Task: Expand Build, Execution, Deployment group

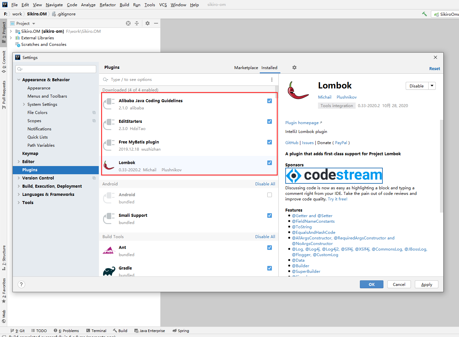Action: coord(19,186)
